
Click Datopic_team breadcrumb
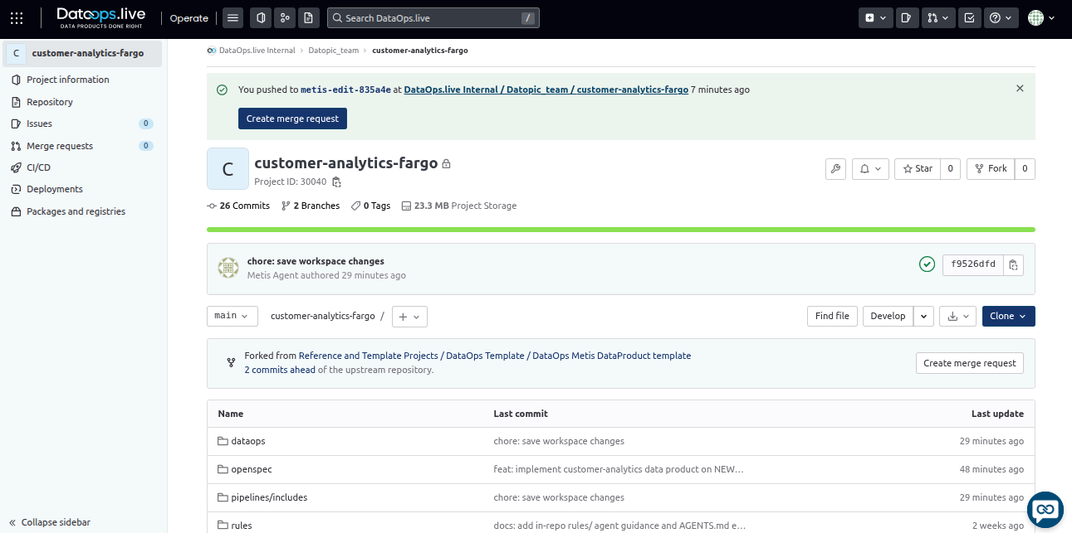pyautogui.click(x=333, y=51)
